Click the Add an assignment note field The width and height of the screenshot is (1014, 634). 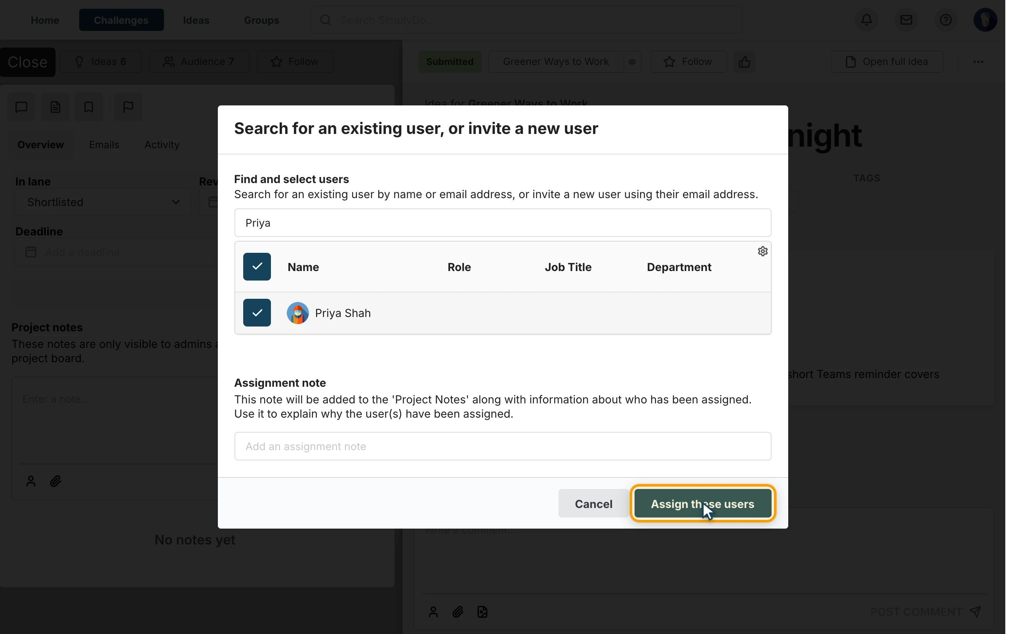[502, 446]
